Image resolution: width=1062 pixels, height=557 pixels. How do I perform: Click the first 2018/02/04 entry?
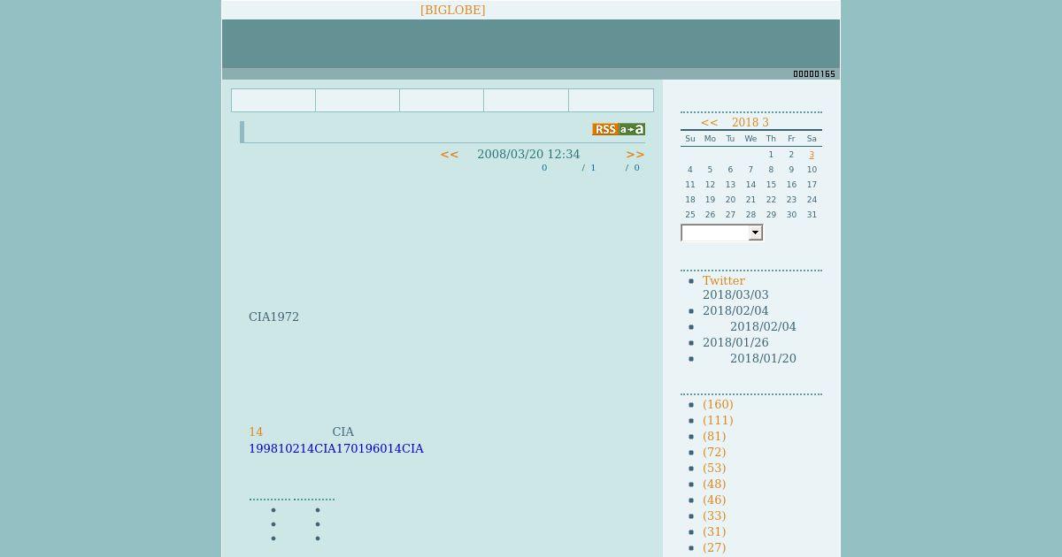(x=735, y=311)
